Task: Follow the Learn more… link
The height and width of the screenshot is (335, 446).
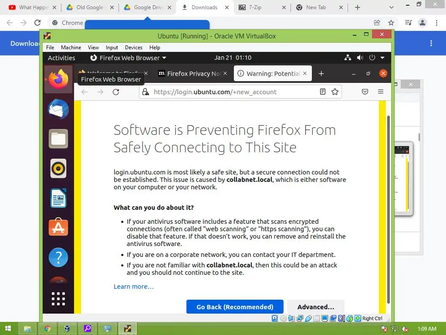Action: coord(134,287)
